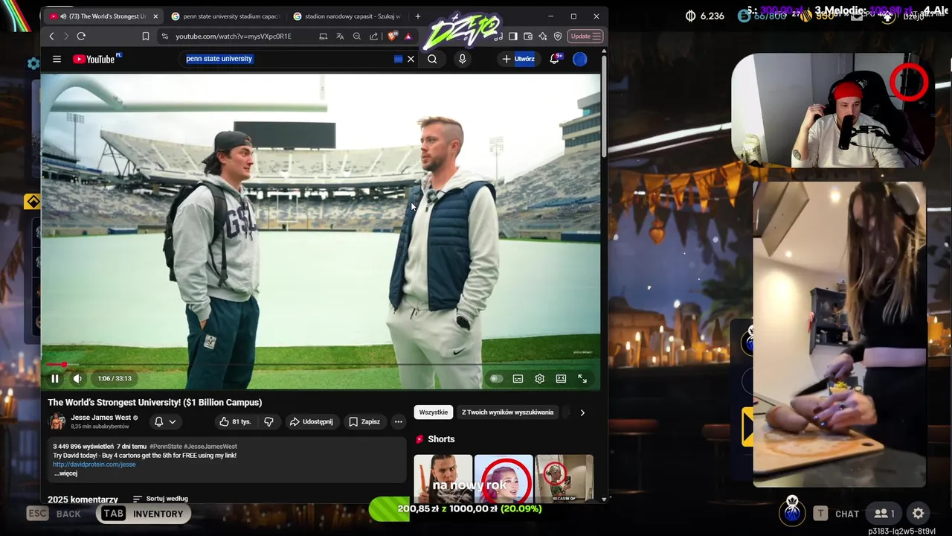This screenshot has height=536, width=952.
Task: Toggle subtitles in the video player
Action: pyautogui.click(x=518, y=378)
